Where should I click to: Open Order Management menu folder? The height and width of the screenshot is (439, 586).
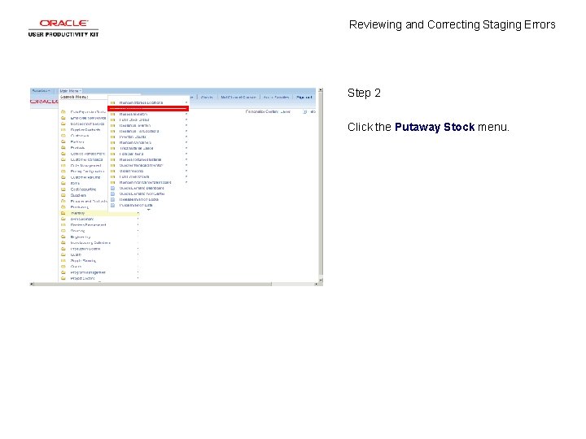click(x=86, y=166)
